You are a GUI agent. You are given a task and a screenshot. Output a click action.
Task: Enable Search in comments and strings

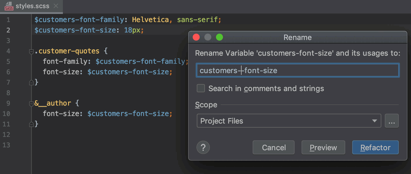point(201,88)
